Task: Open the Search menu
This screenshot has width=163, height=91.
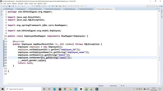Action: click(x=26, y=4)
